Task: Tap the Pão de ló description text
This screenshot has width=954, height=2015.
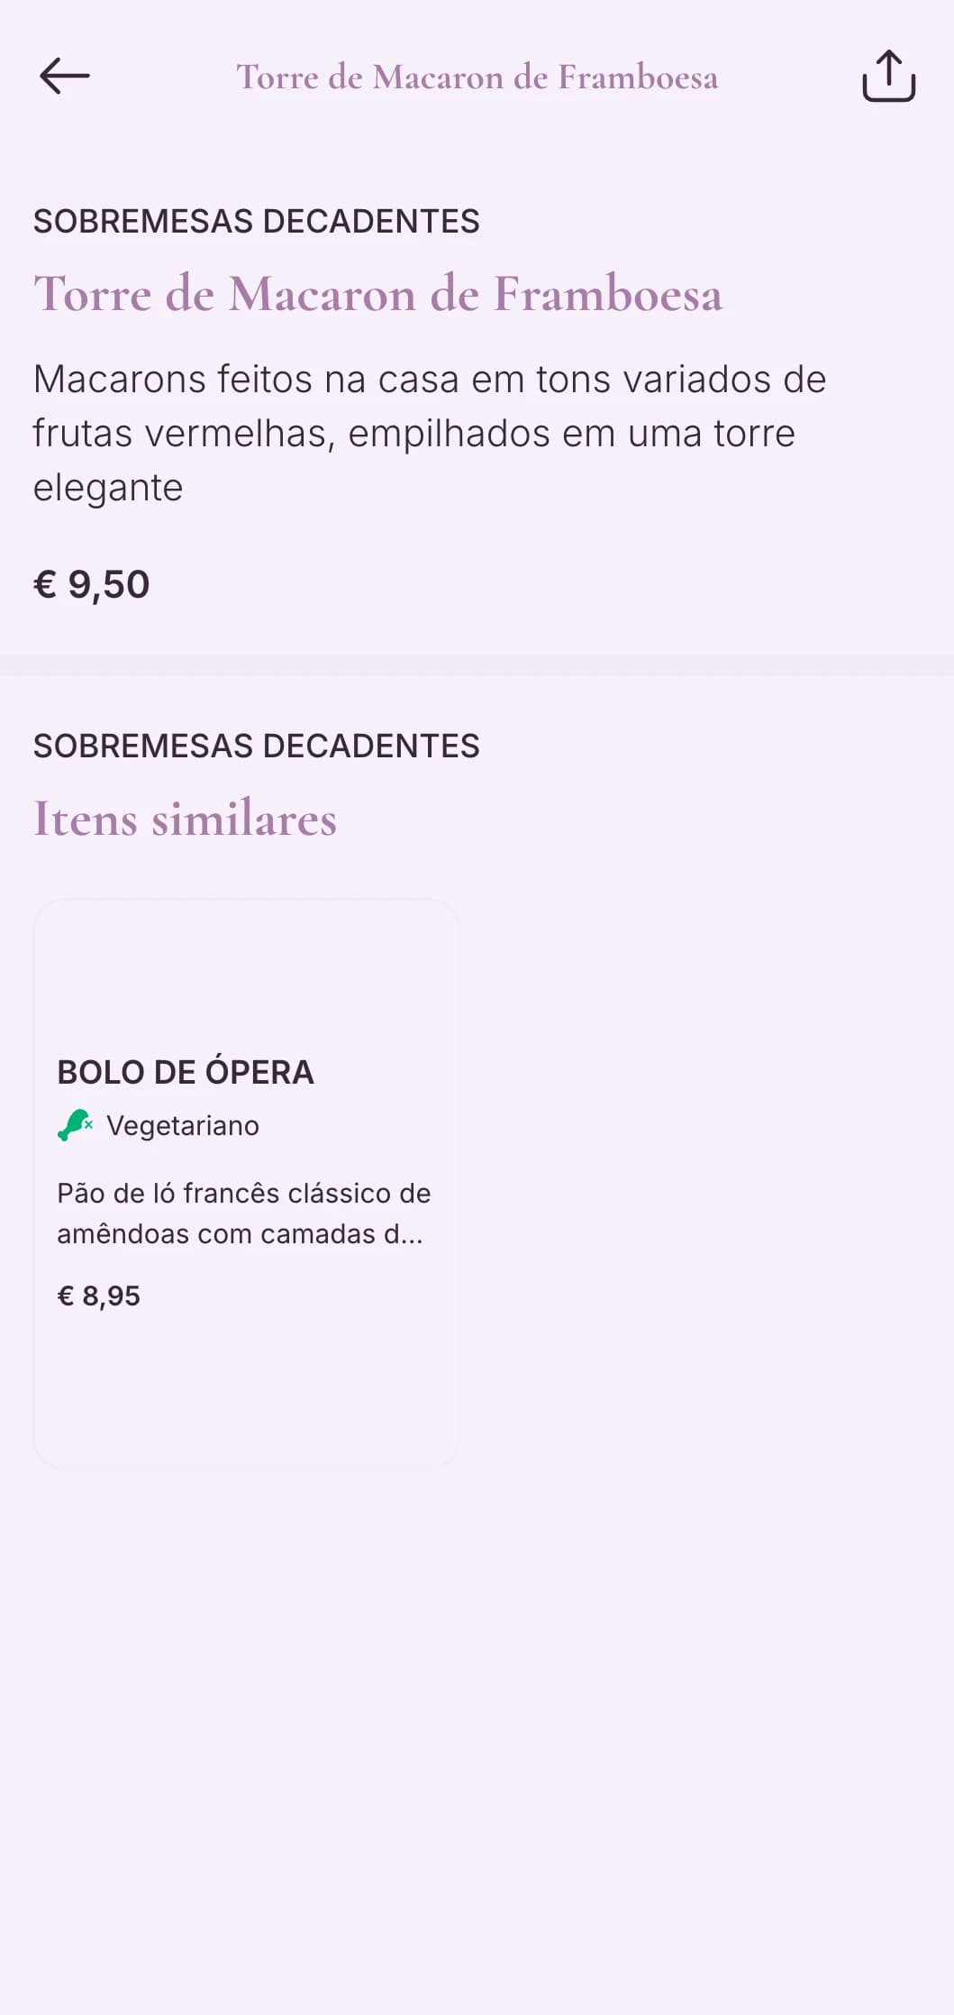Action: pyautogui.click(x=243, y=1213)
